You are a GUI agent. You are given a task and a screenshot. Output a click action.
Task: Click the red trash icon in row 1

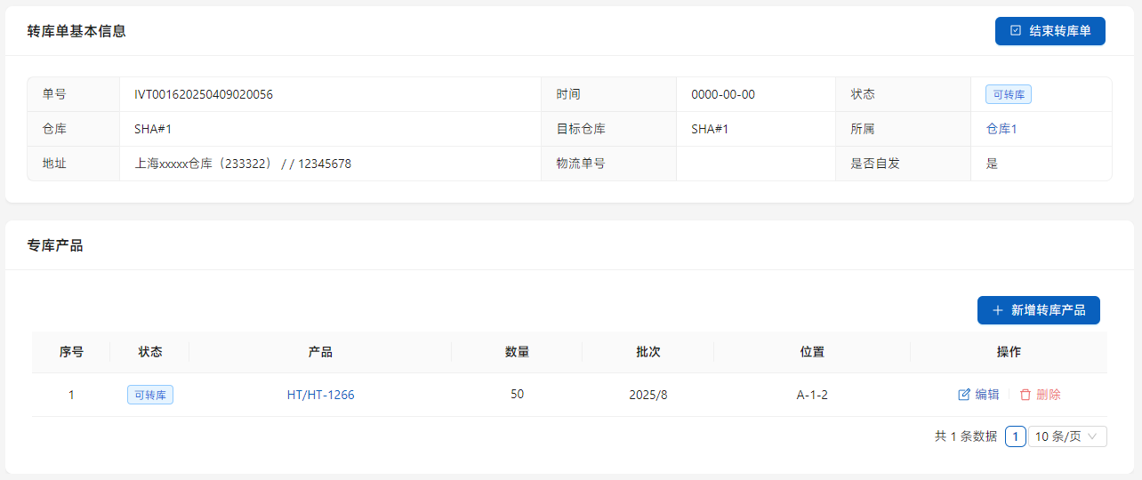click(1025, 395)
